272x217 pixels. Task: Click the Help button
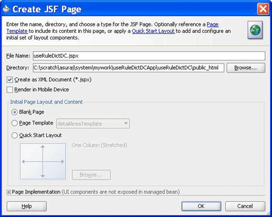(27, 206)
